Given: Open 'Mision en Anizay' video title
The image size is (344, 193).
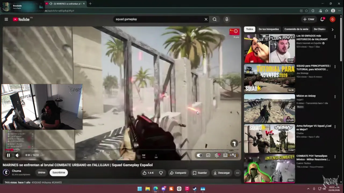Looking at the screenshot, I should point(306,96).
